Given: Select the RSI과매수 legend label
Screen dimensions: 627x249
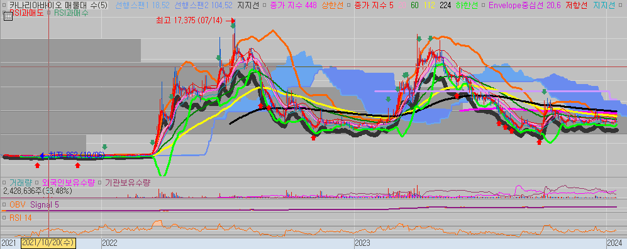Looking at the screenshot, I should coord(71,13).
